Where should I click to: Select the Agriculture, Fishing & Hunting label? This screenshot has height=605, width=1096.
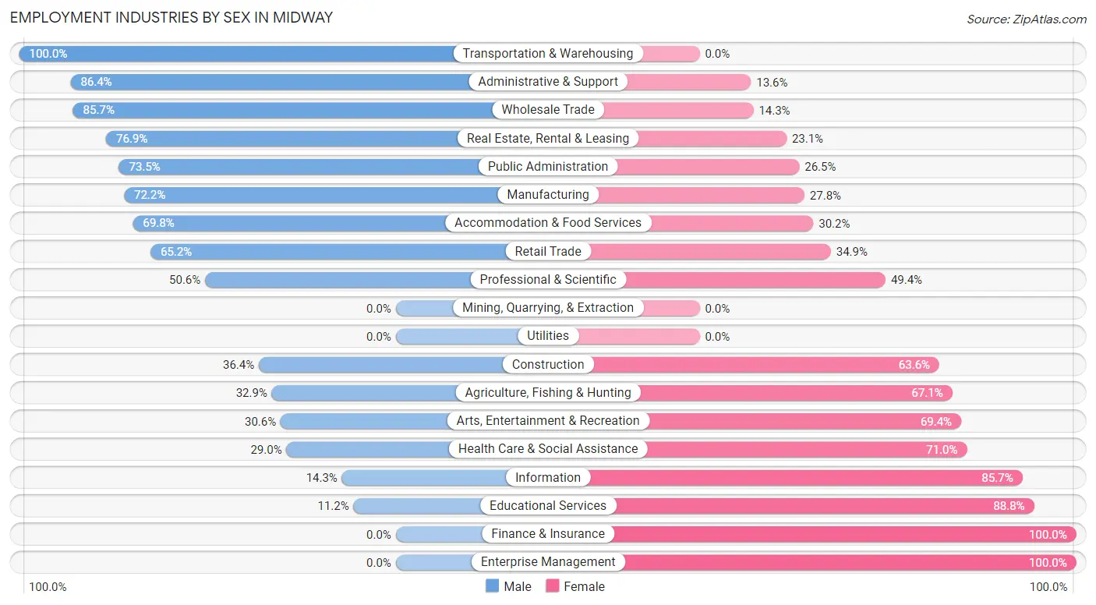[548, 392]
